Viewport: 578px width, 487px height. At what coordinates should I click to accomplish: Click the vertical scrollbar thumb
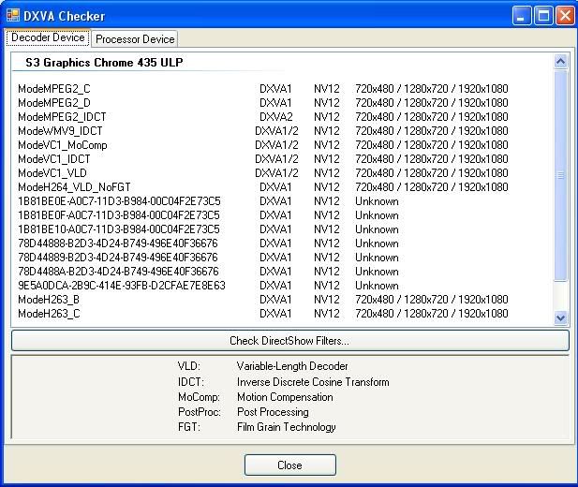pyautogui.click(x=561, y=175)
